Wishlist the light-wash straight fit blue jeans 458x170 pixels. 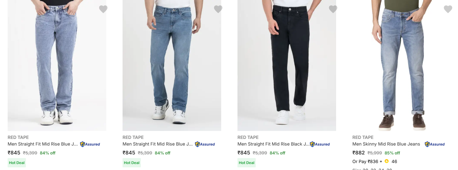pos(103,9)
